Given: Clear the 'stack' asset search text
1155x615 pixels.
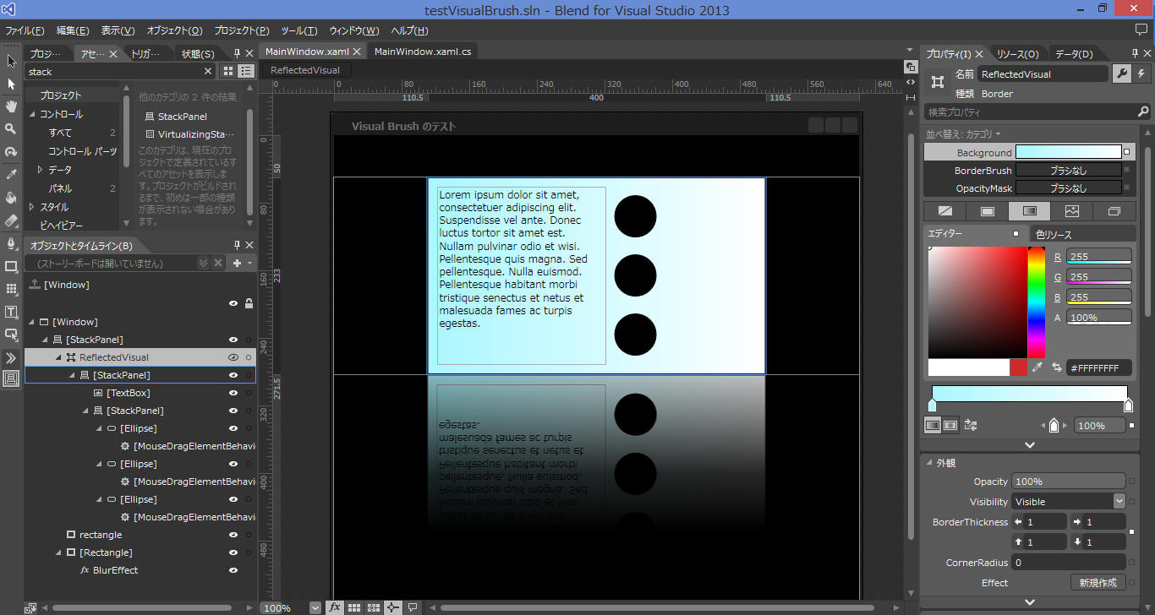Looking at the screenshot, I should [x=208, y=72].
